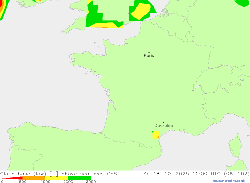Click the GFS model label
The image size is (250, 183).
(112, 174)
